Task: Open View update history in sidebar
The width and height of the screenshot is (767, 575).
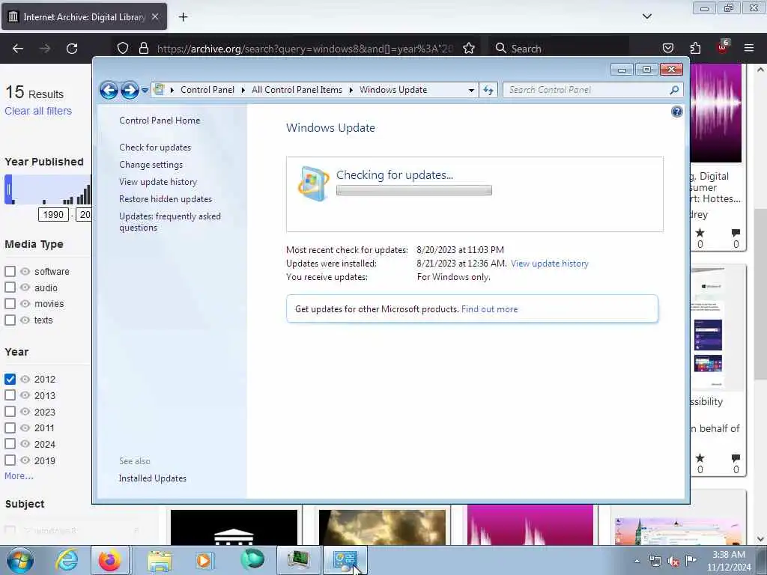Action: [x=158, y=182]
